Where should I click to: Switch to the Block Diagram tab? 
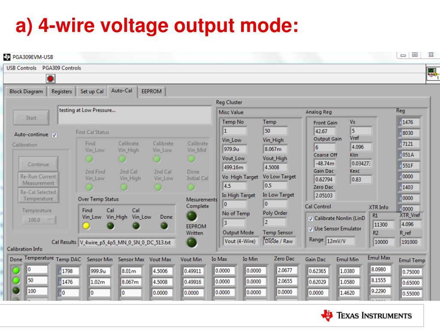click(26, 92)
